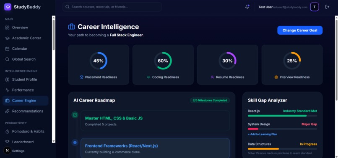This screenshot has width=338, height=158.
Task: Click the sidebar scrollbar thumb
Action: coord(54,35)
